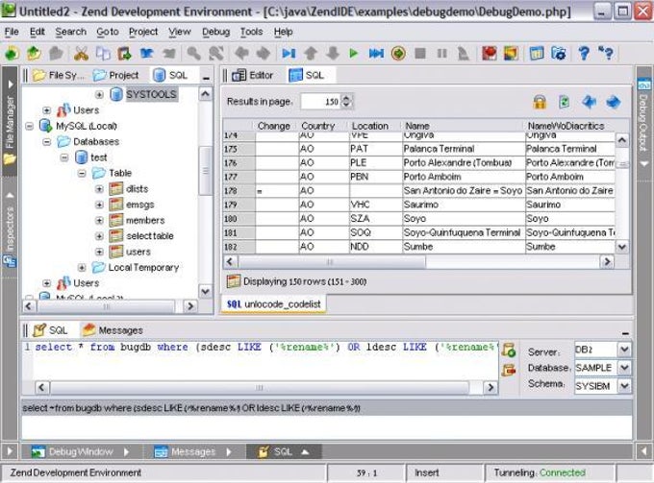
Task: Click the blue go-to-cursor fast-forward icon
Action: click(x=376, y=54)
